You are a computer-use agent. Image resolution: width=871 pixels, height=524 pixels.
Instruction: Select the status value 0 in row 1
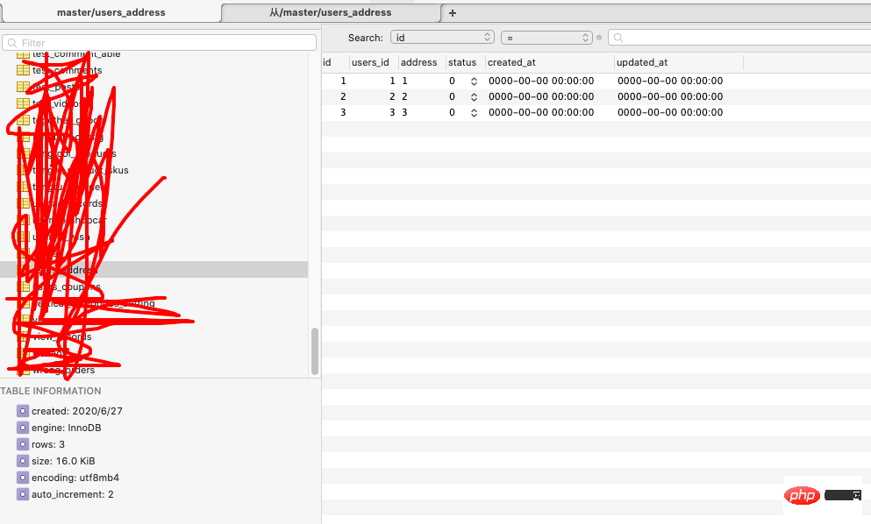452,81
